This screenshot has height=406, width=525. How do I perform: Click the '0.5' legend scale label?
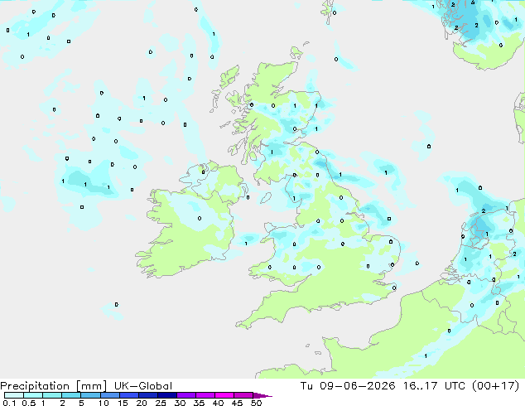(29, 403)
